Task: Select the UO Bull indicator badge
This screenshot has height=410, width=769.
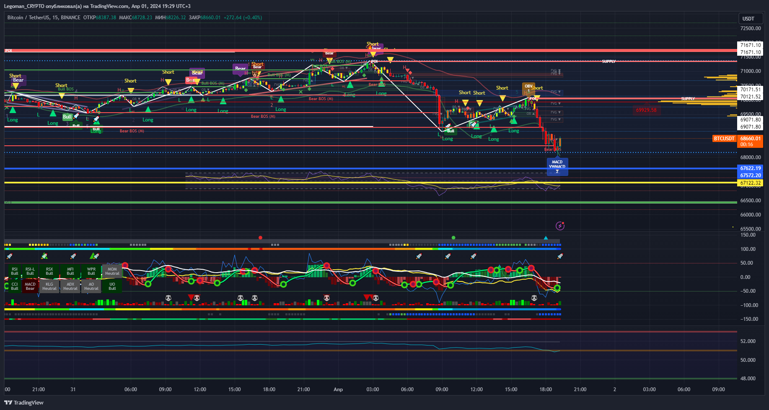Action: tap(112, 286)
